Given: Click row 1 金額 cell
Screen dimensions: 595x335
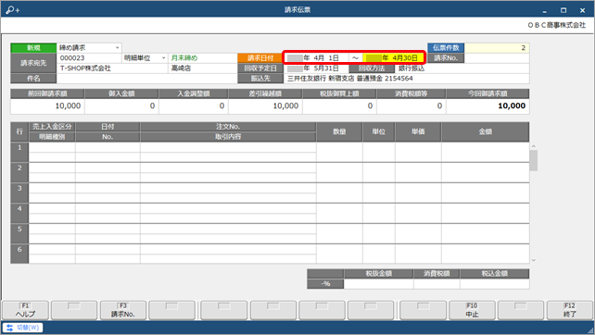Looking at the screenshot, I should 486,153.
